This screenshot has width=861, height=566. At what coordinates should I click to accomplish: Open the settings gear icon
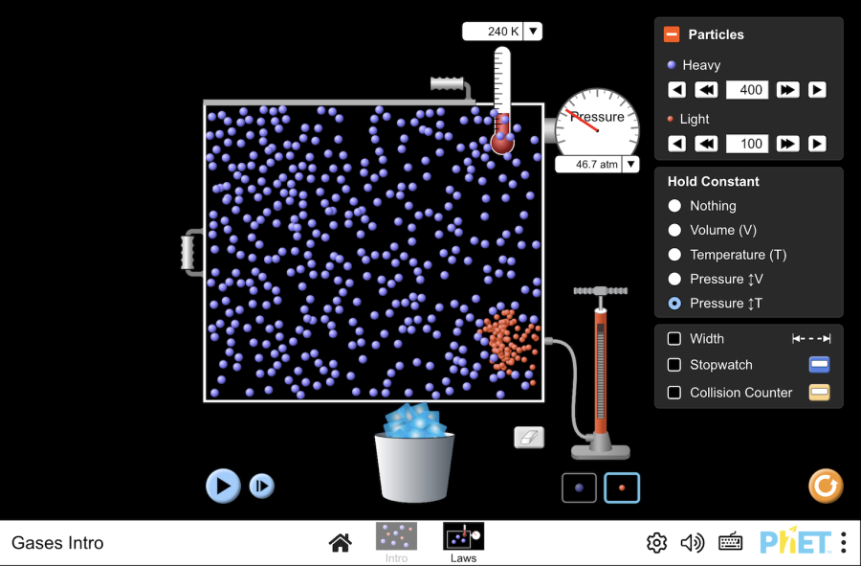coord(656,543)
